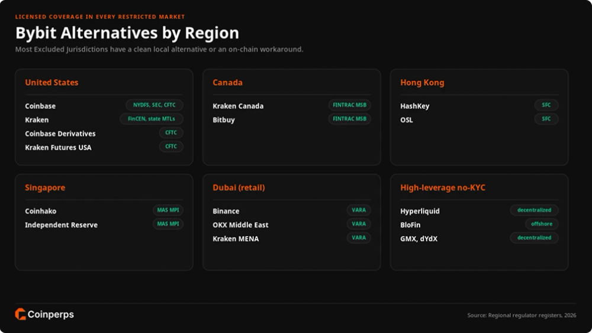Click the BloFin entry

pos(410,225)
